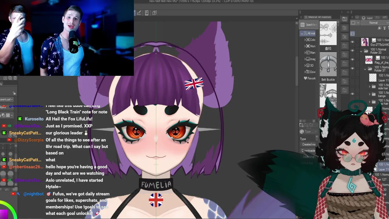Click the dock icon with X mark
Image resolution: width=389 pixels, height=219 pixels.
345,37
